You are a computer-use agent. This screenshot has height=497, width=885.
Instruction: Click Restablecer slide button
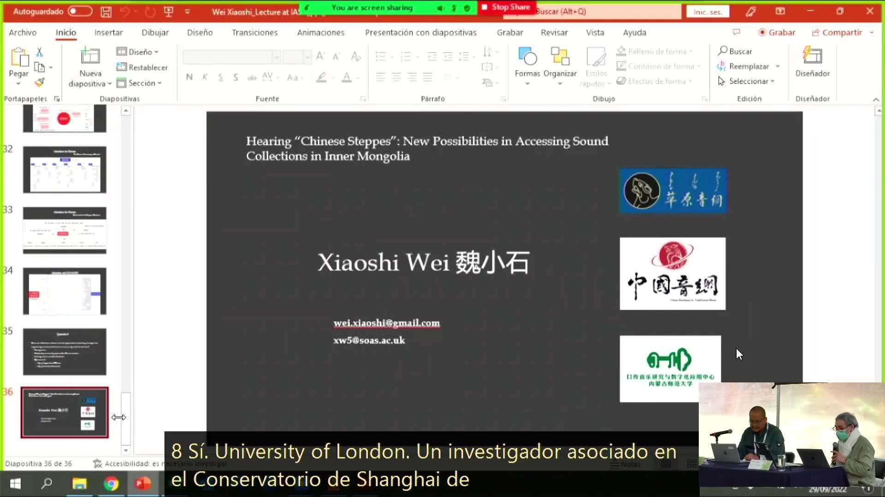(x=142, y=67)
